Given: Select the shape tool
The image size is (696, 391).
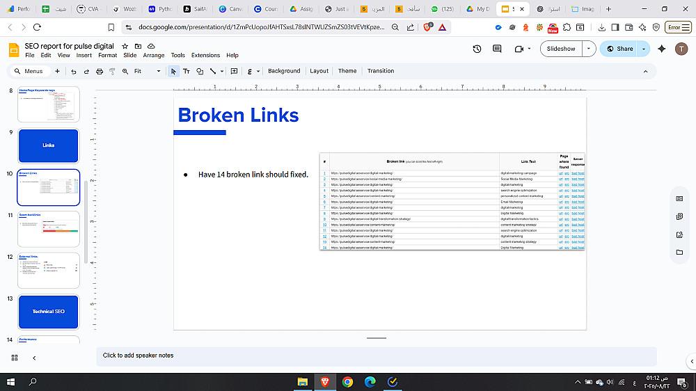Looking at the screenshot, I should [x=200, y=71].
